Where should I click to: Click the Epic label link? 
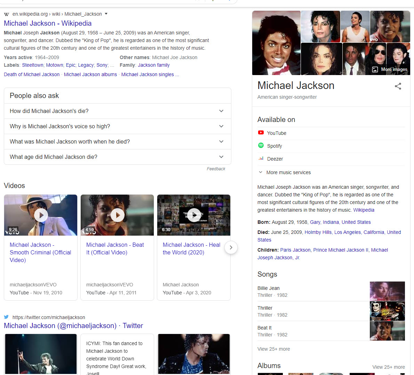click(71, 65)
